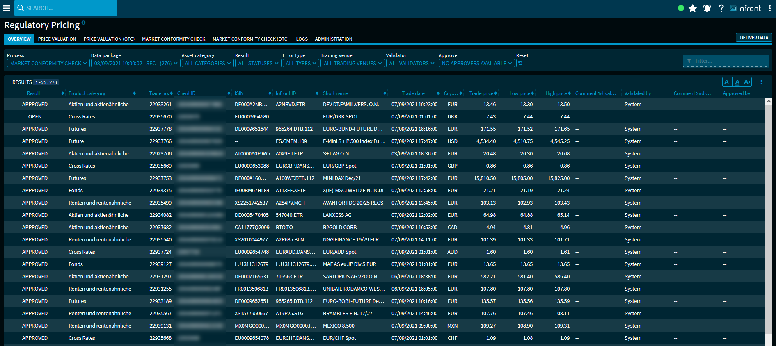Open the Data package dropdown
Viewport: 776px width, 346px height.
click(x=136, y=63)
